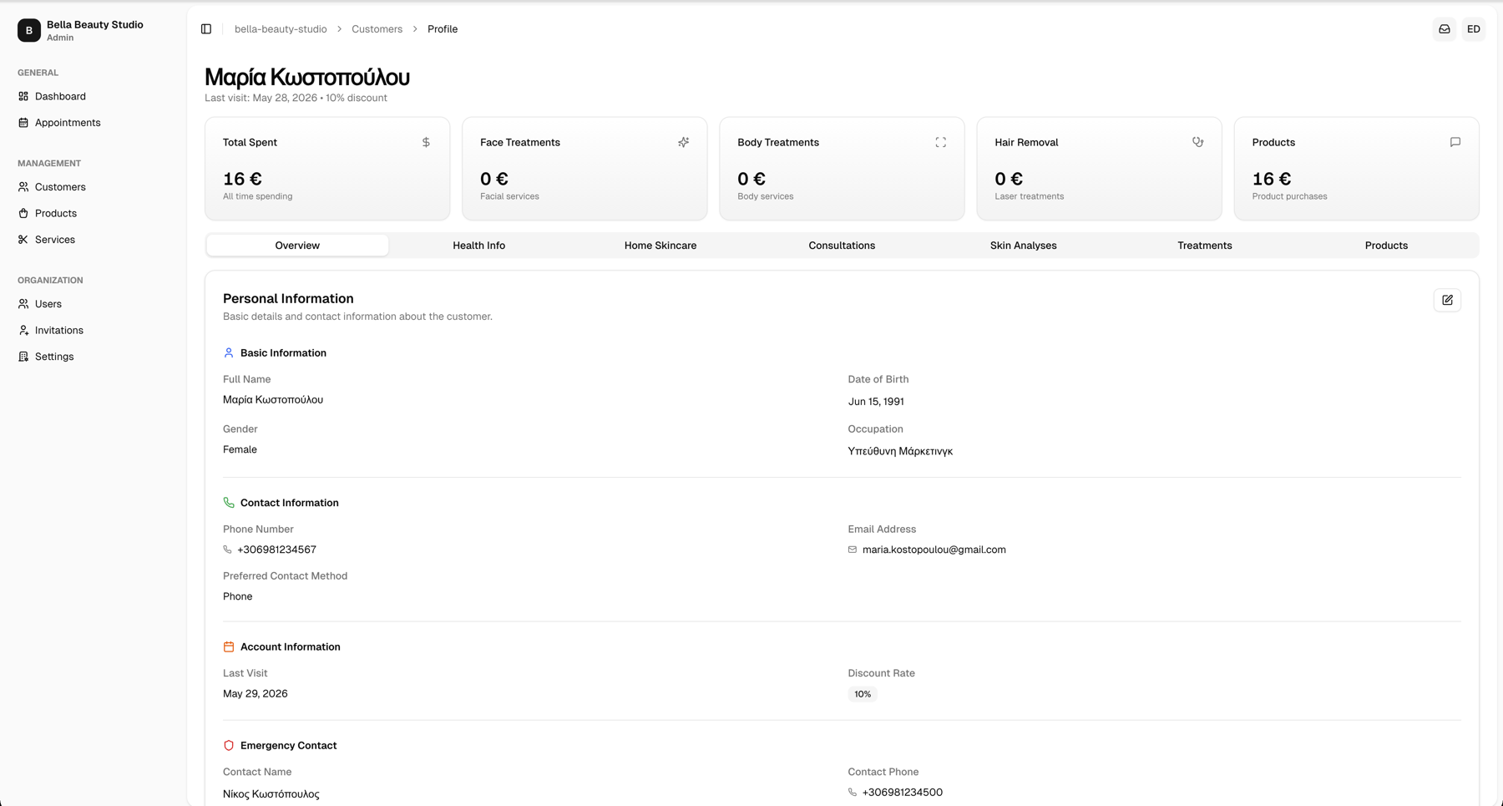
Task: Open the Home Skincare tab
Action: coord(660,246)
